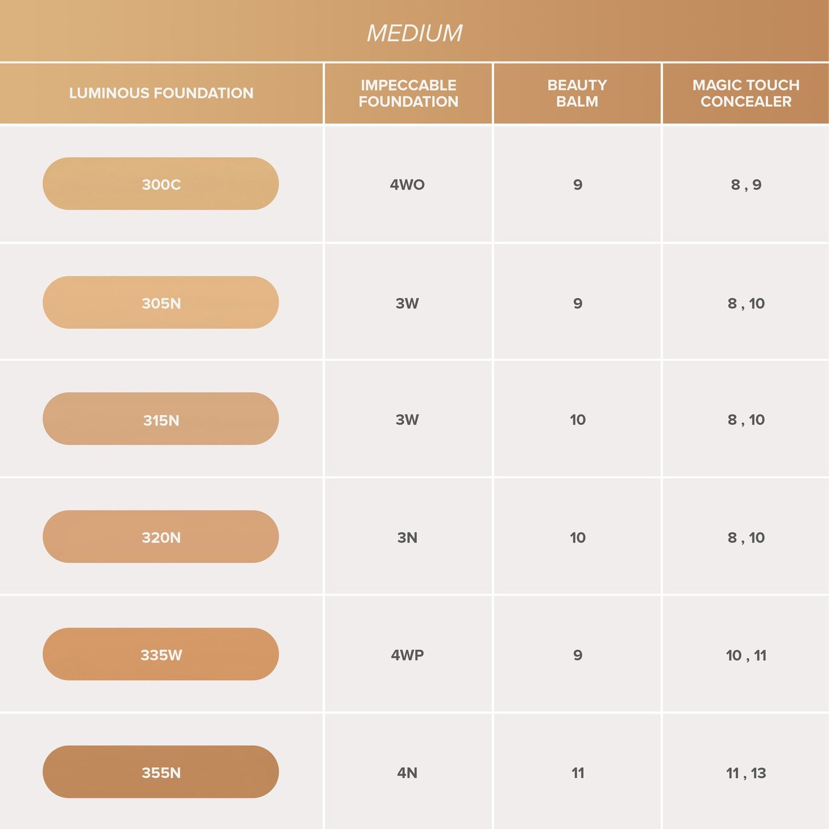Click the MEDIUM title heading
This screenshot has height=829, width=829.
coord(414,33)
